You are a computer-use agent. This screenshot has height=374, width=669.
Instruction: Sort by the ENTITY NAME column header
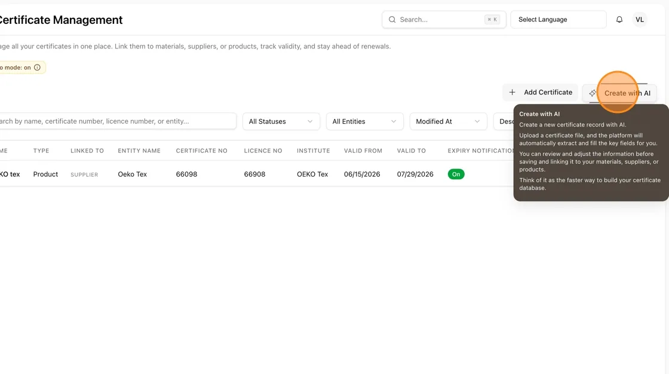(x=139, y=151)
